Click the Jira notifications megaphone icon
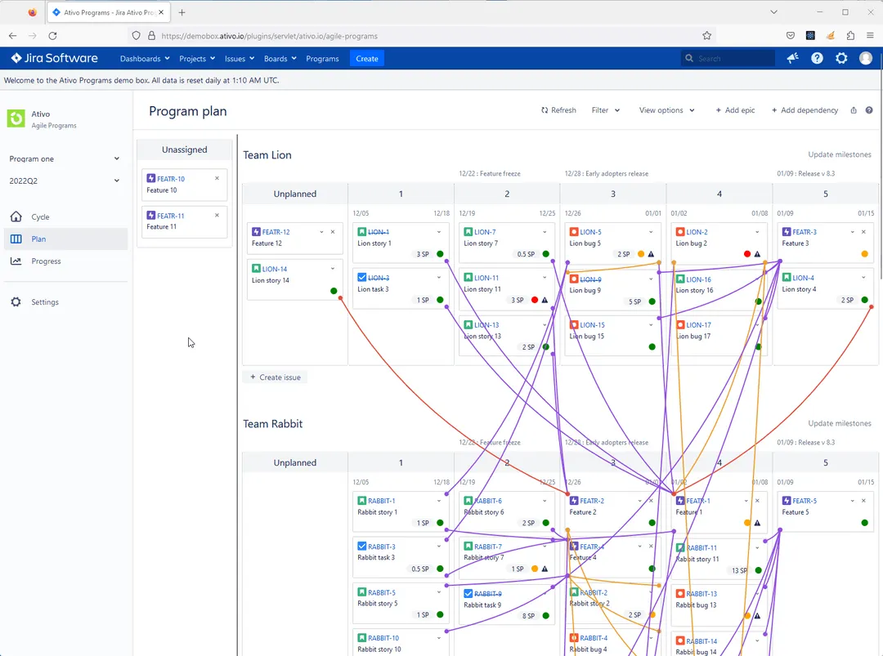Image resolution: width=883 pixels, height=656 pixels. coord(792,58)
